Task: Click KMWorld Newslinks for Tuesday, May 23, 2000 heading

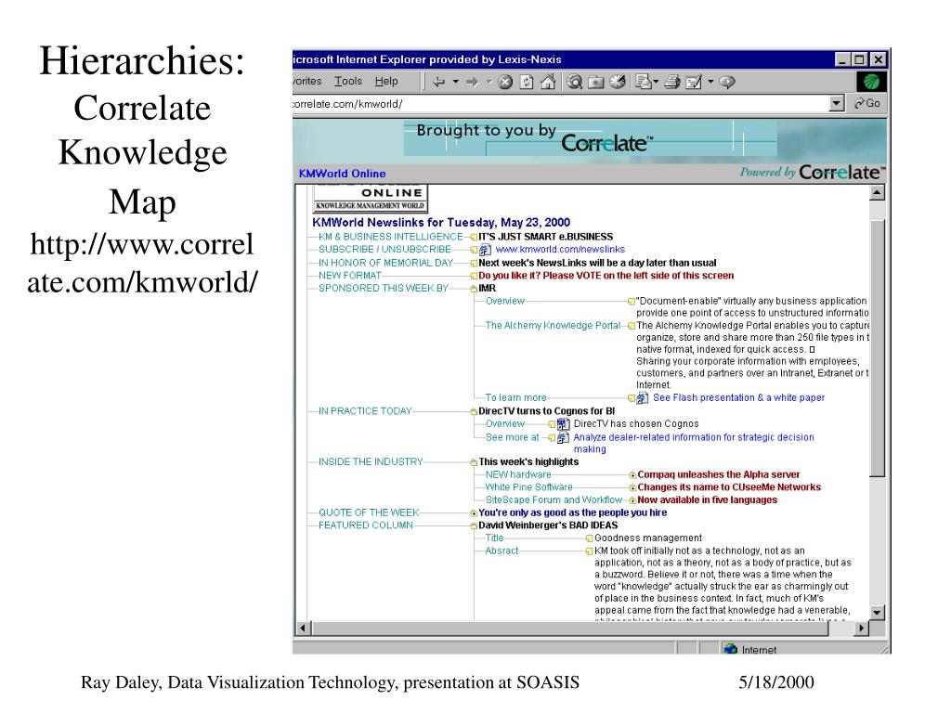Action: click(x=441, y=223)
